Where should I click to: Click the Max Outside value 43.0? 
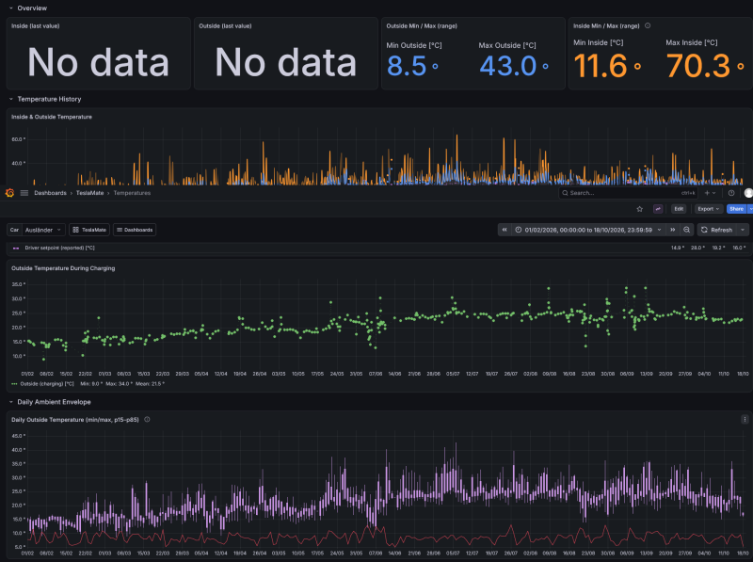514,66
